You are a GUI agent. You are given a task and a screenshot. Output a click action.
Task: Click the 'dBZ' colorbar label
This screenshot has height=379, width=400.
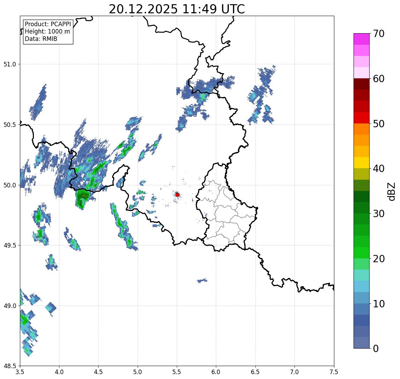[x=391, y=192]
